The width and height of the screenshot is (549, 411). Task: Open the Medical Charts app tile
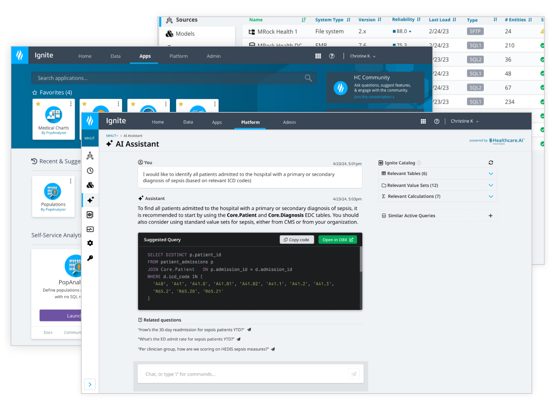[54, 119]
